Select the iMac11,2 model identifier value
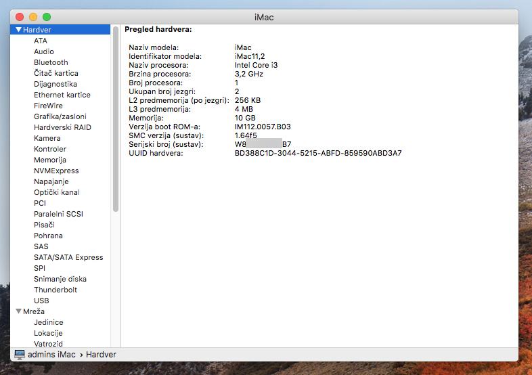Viewport: 532px width, 375px height. (250, 56)
